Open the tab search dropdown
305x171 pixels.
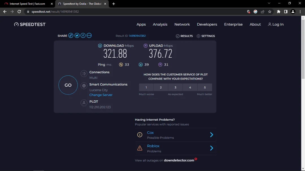269,3
